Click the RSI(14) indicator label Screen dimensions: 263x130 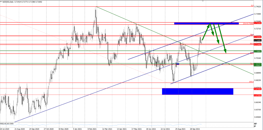pos(8,124)
